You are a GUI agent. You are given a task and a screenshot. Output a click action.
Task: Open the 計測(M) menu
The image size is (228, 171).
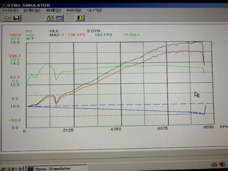coord(32,10)
